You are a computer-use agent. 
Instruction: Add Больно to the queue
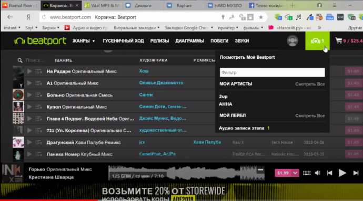(38, 95)
